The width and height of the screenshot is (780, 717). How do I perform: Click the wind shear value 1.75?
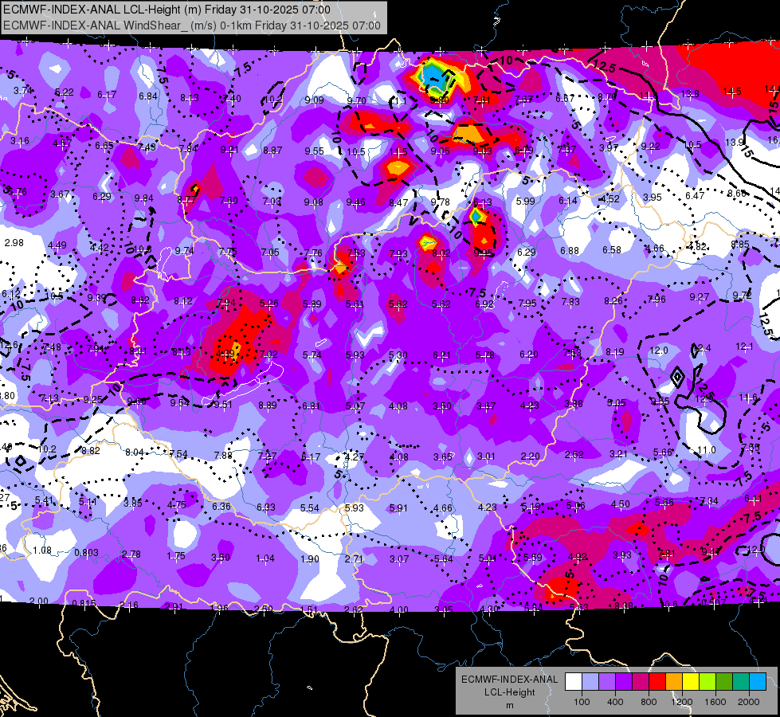click(x=176, y=556)
